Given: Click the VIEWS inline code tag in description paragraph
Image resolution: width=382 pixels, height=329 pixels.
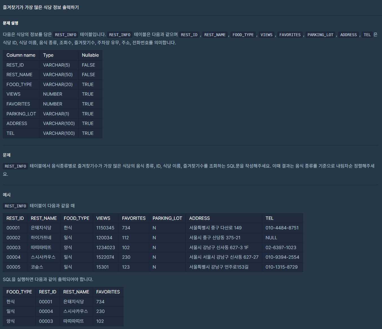Looking at the screenshot, I should tap(266, 35).
